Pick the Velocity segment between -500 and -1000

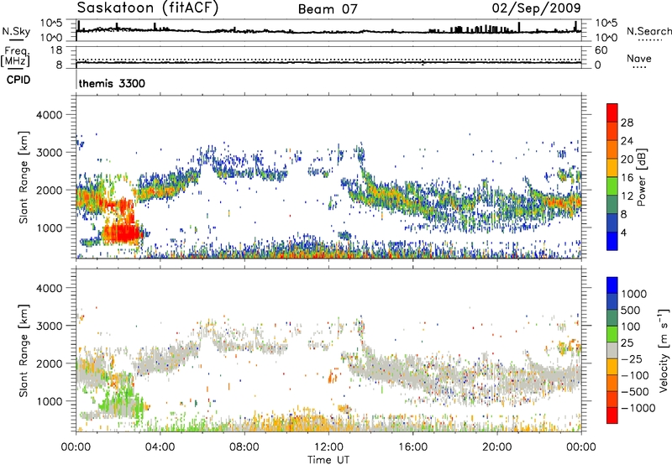612,400
